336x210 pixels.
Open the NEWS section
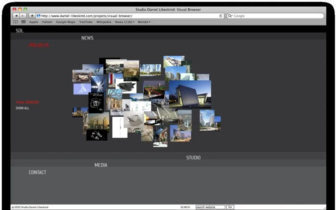[x=87, y=38]
